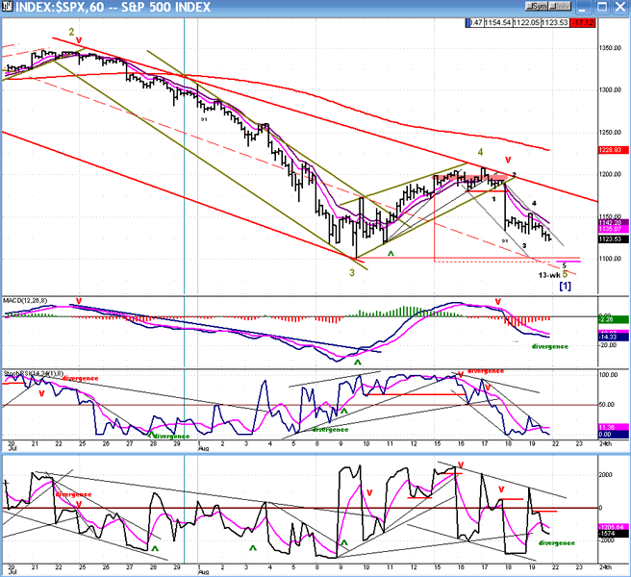Select the magenta 1135.07 moving average tag

coord(611,230)
